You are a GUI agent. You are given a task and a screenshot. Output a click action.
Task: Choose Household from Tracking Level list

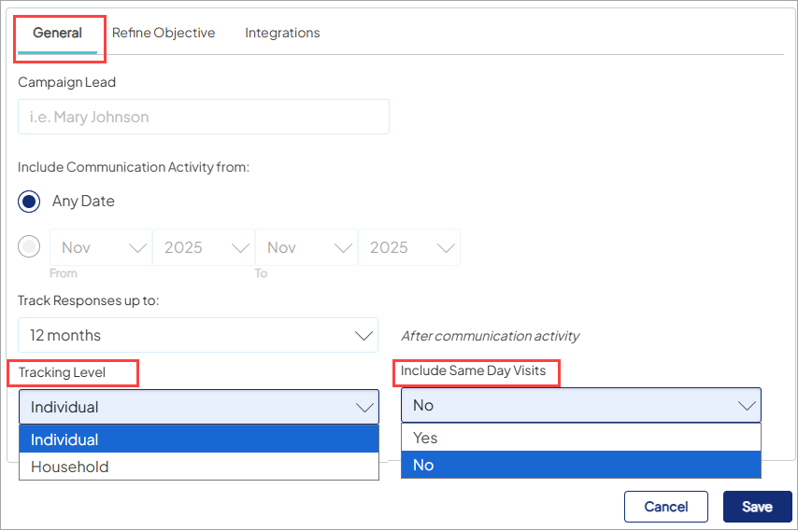click(x=198, y=467)
